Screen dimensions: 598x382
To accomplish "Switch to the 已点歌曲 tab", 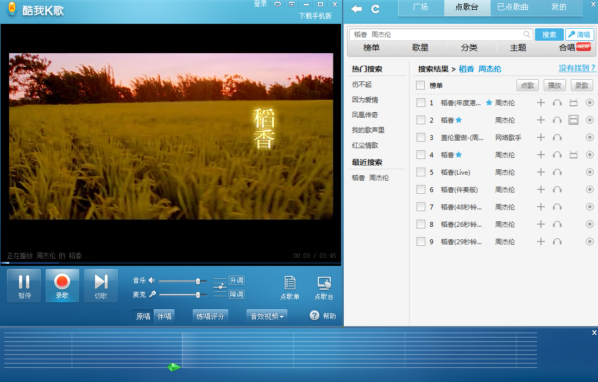I will click(513, 7).
